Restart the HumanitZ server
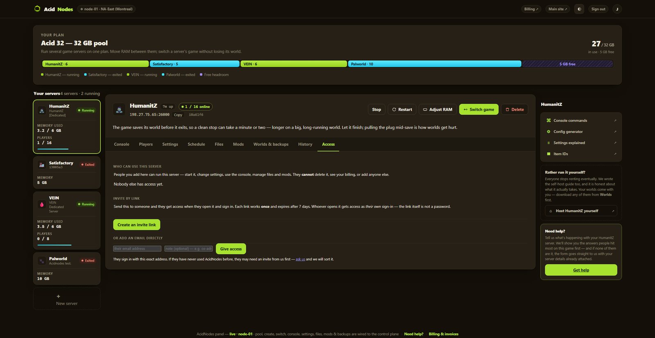Viewport: 655px width, 338px height. pos(402,110)
